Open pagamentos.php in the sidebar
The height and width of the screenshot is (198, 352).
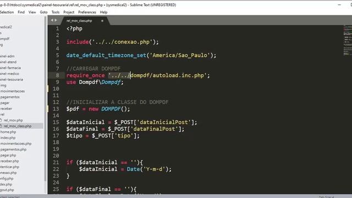pos(13,150)
